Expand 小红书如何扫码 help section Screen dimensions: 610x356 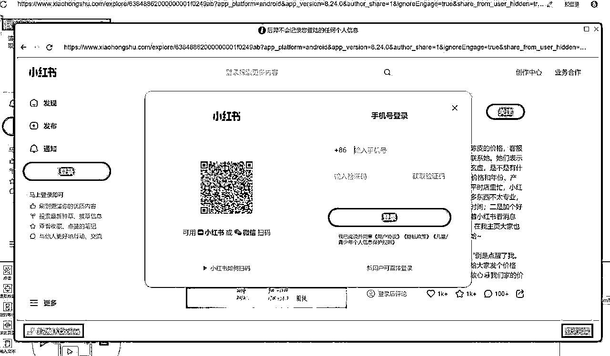click(x=226, y=268)
